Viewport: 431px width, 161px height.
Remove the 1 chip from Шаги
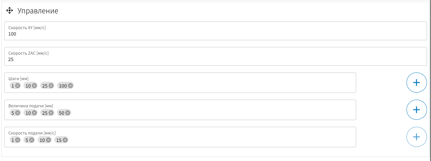[x=17, y=86]
